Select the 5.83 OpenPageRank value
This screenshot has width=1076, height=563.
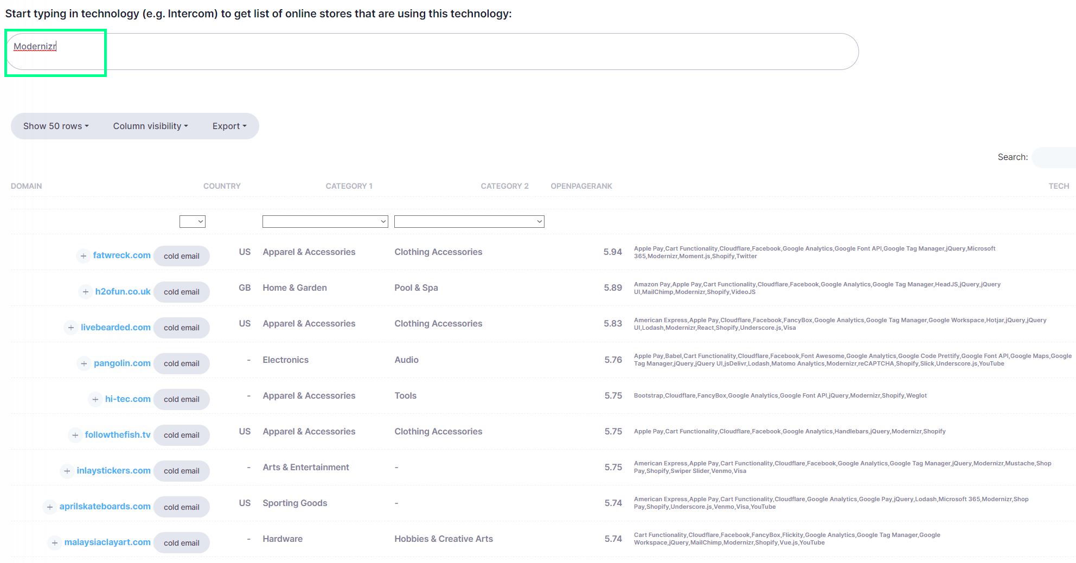click(613, 323)
